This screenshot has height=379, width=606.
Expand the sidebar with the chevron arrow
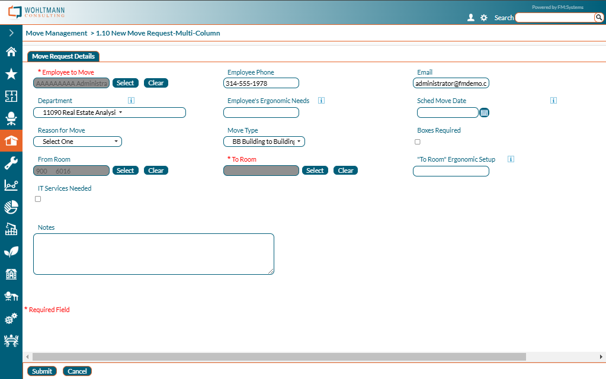(11, 33)
